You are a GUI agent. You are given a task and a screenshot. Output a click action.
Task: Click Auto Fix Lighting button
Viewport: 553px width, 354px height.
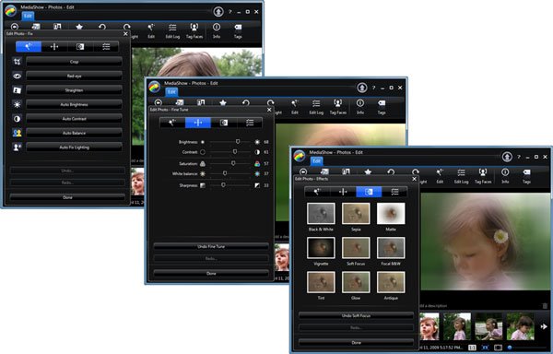tap(74, 147)
